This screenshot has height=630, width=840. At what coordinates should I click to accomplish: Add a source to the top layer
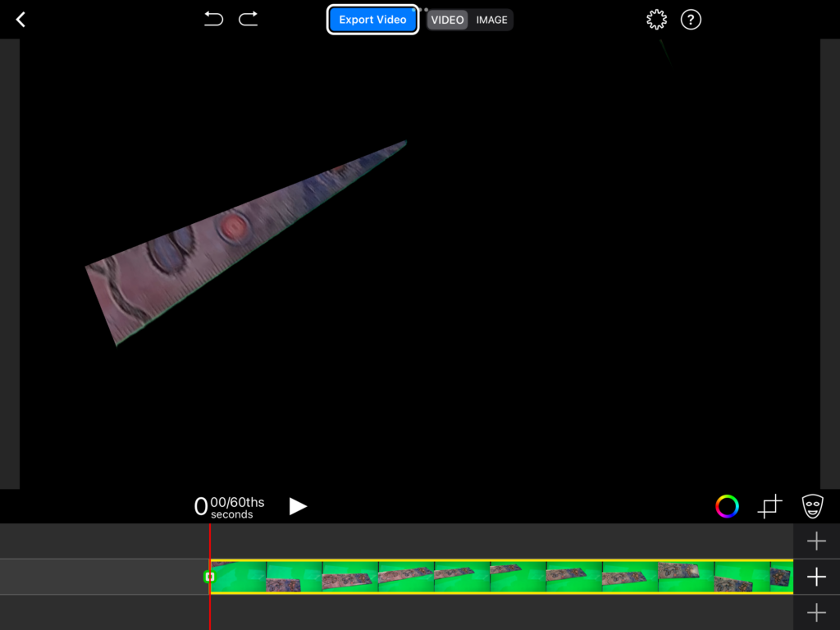click(816, 541)
